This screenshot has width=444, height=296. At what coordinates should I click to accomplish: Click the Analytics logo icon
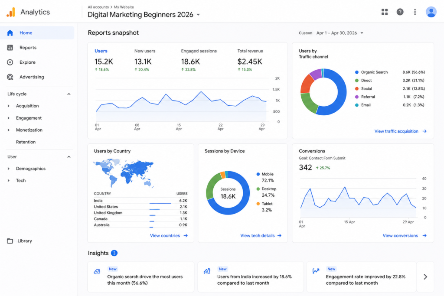point(11,12)
